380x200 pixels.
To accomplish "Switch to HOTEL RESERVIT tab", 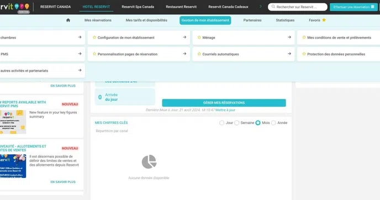I will (96, 7).
